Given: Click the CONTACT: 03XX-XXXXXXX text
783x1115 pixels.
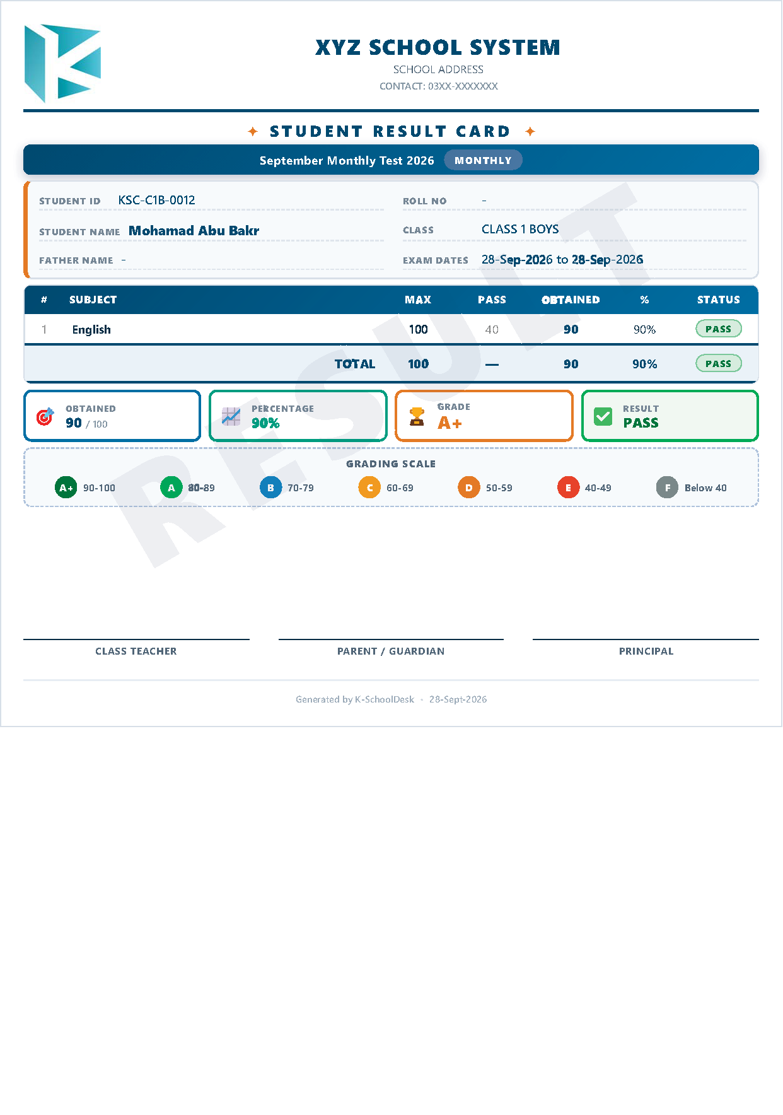Looking at the screenshot, I should click(438, 86).
